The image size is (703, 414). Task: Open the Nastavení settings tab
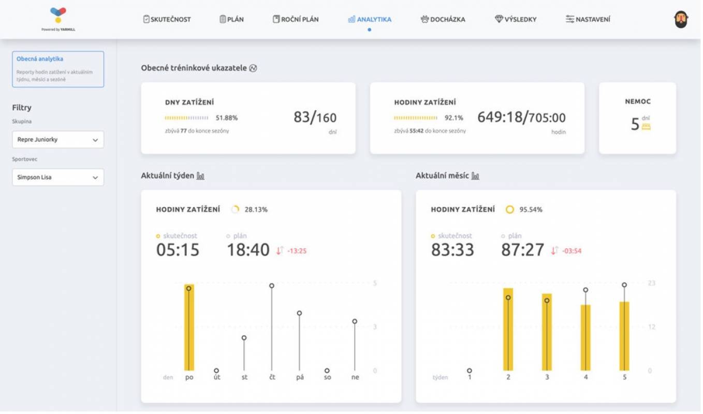pyautogui.click(x=588, y=20)
